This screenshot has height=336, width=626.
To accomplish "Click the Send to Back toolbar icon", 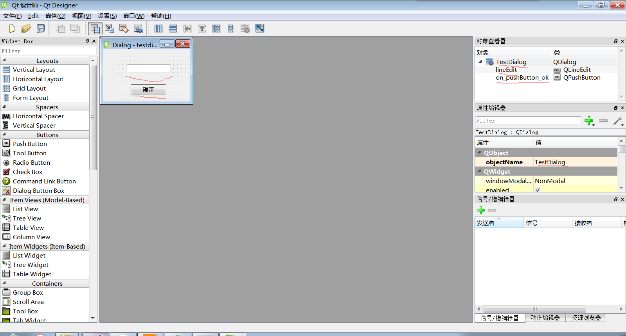I will point(60,28).
